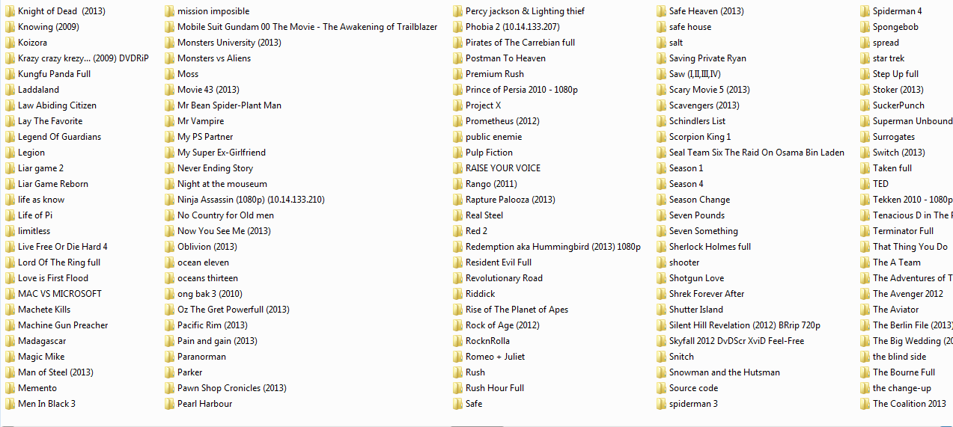The width and height of the screenshot is (953, 427).
Task: Select the "Men In Black 3" name
Action: tap(46, 404)
